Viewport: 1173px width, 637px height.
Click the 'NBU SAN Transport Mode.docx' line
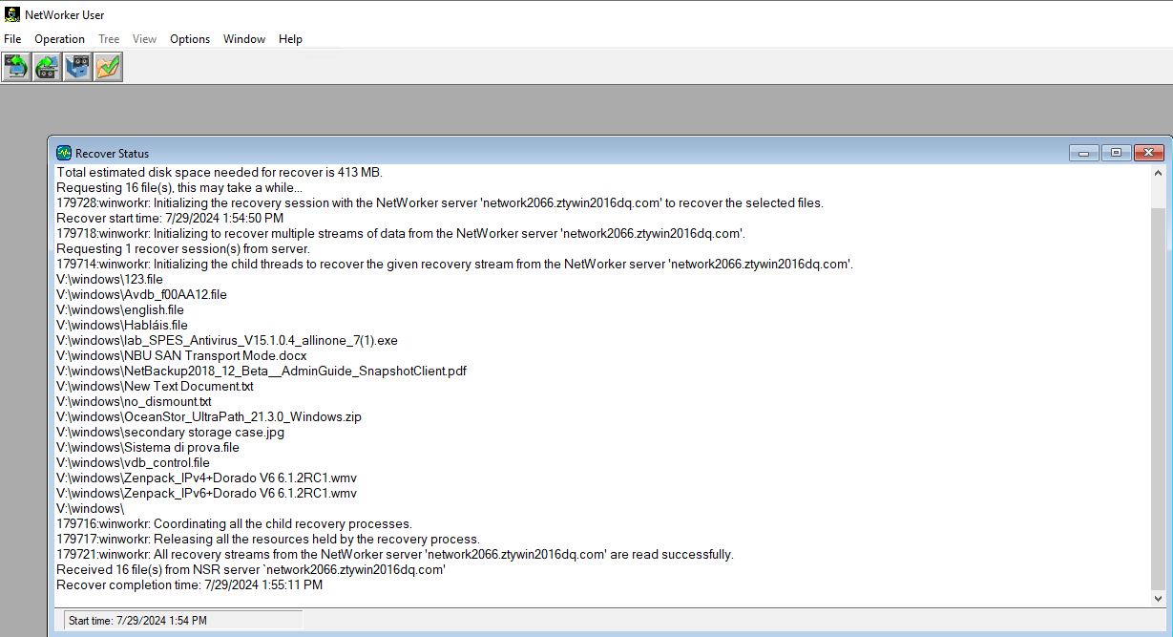click(181, 356)
